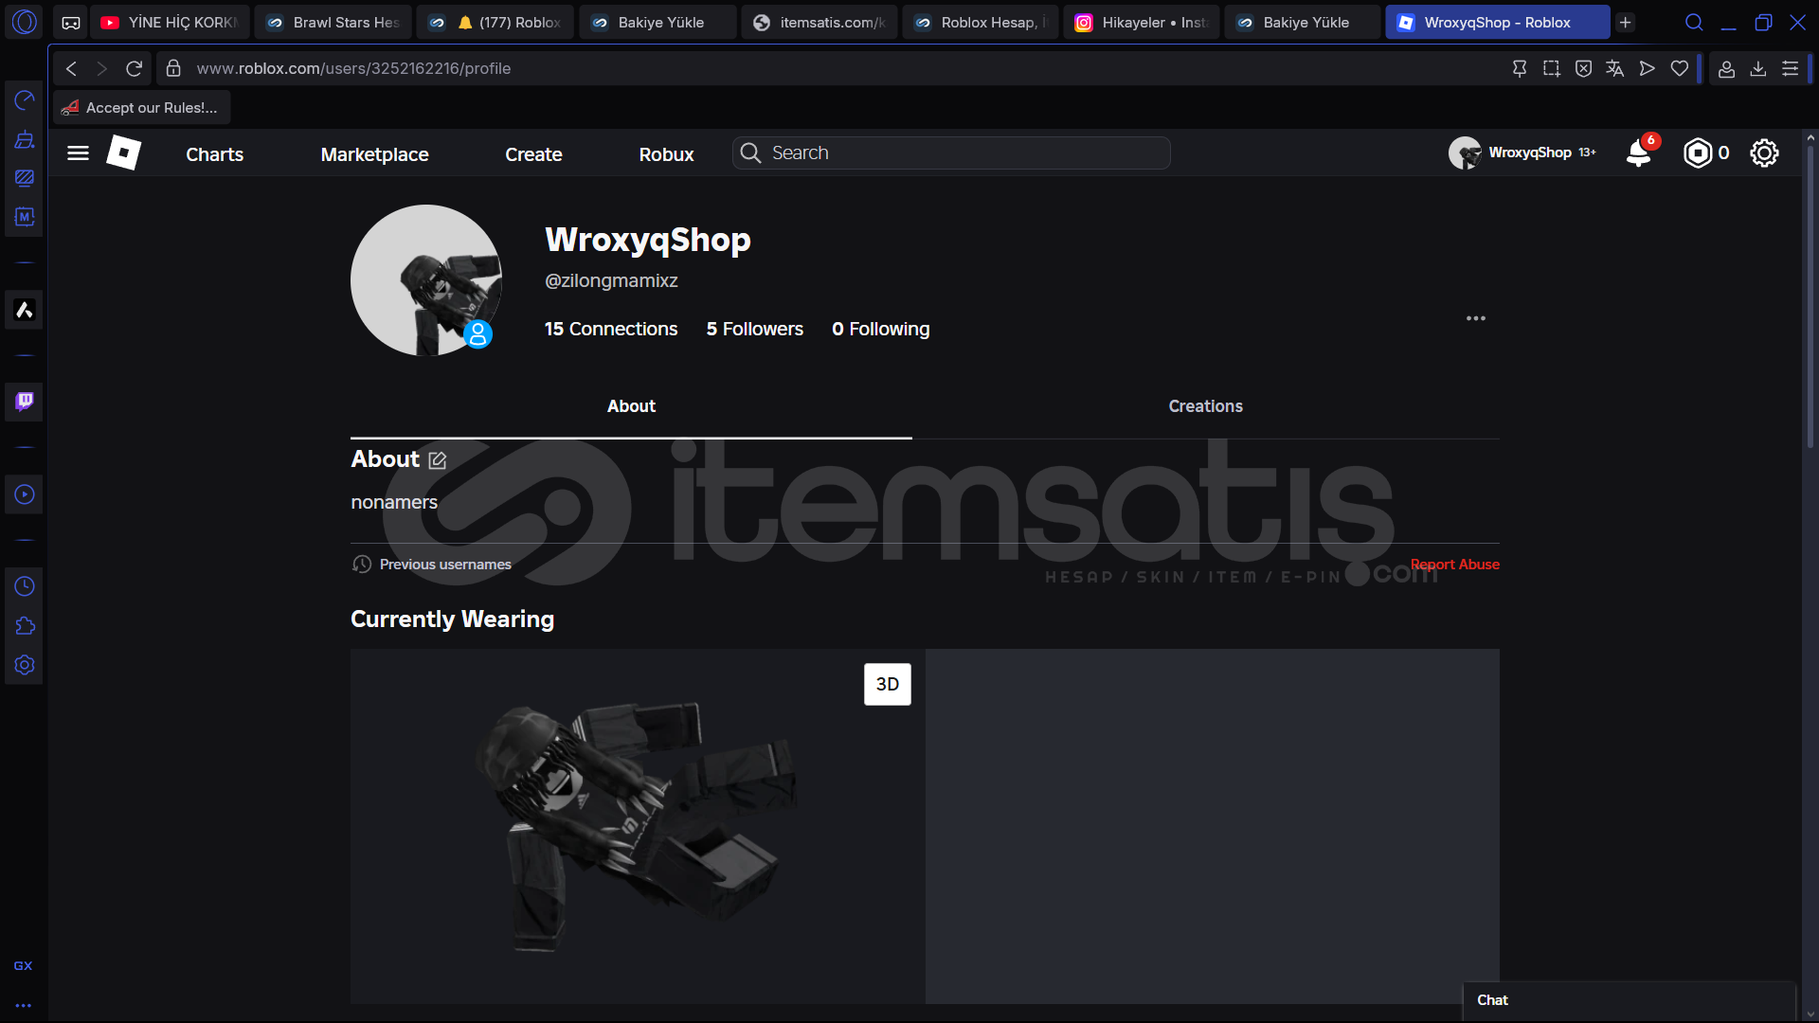The height and width of the screenshot is (1023, 1819).
Task: Open browser profile account icon
Action: 1726,68
